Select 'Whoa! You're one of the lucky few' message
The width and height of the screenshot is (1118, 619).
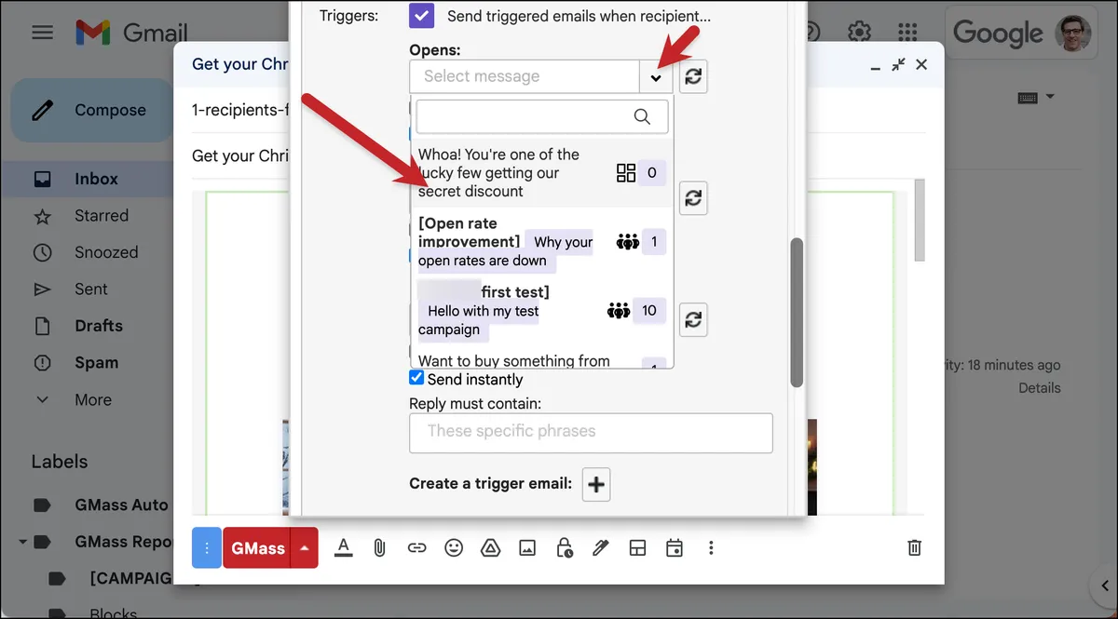pos(540,173)
